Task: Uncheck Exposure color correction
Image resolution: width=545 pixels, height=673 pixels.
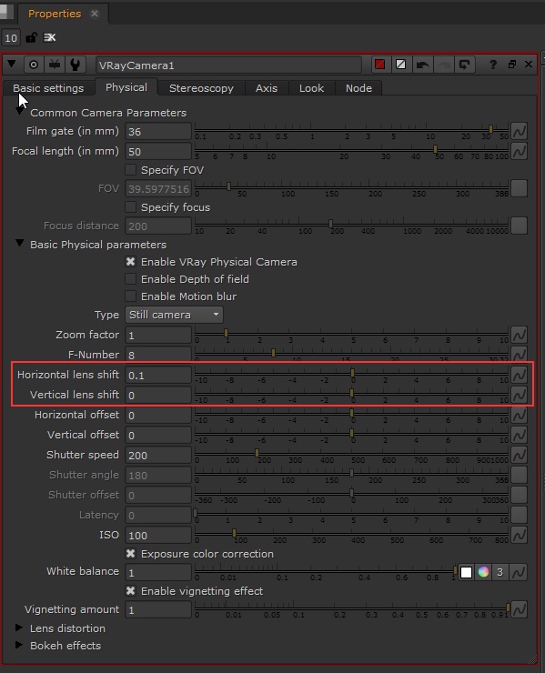Action: point(130,554)
